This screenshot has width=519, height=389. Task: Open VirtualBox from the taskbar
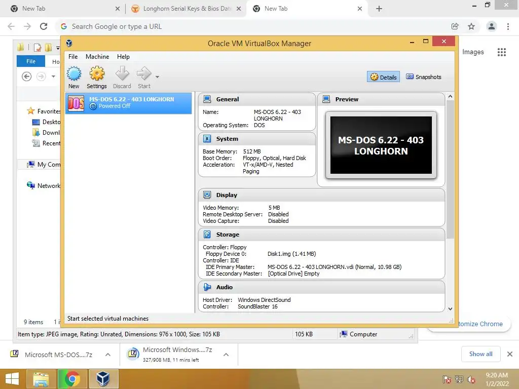pos(103,379)
